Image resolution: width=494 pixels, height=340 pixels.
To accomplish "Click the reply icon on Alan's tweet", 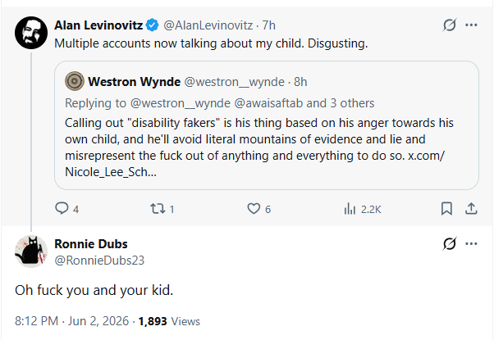I will click(x=62, y=209).
